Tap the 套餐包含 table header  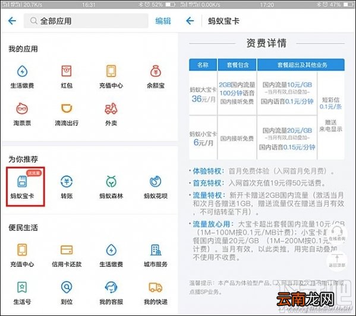tap(237, 65)
